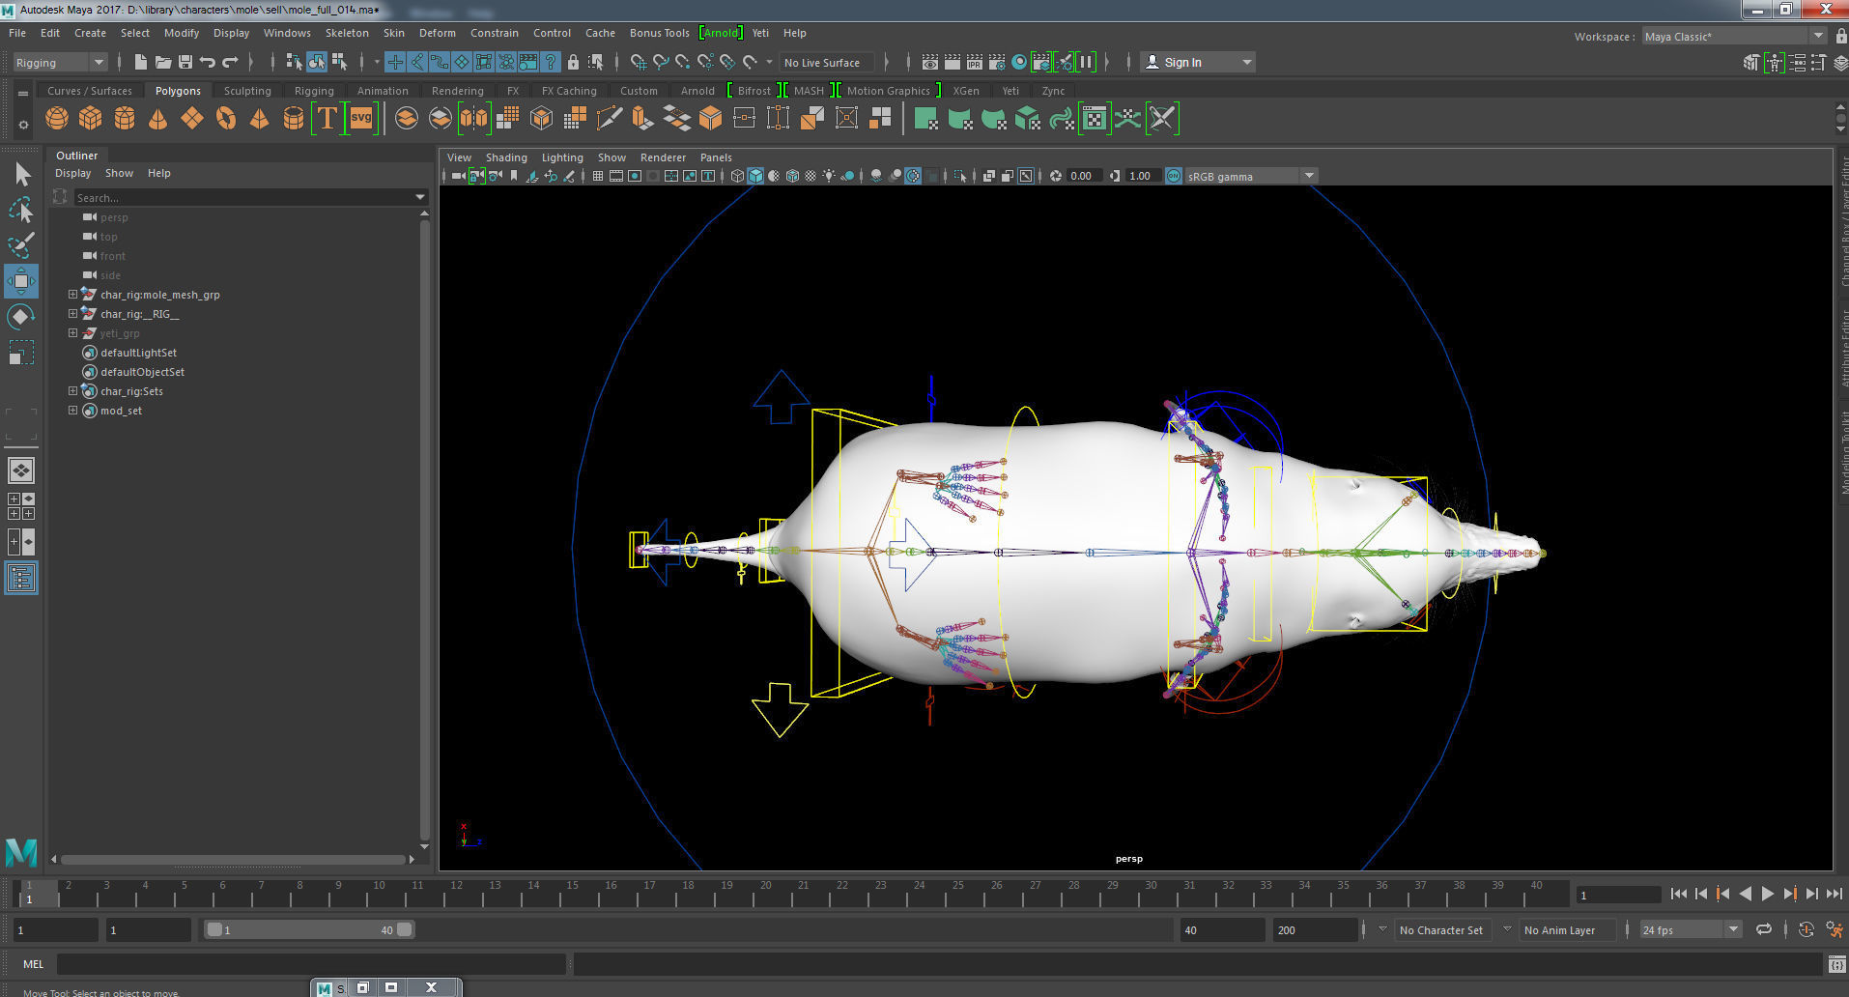Switch to single-pane layout icon

point(21,470)
